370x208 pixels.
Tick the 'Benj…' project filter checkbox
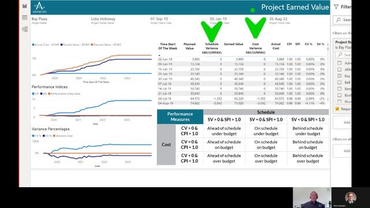(x=339, y=88)
